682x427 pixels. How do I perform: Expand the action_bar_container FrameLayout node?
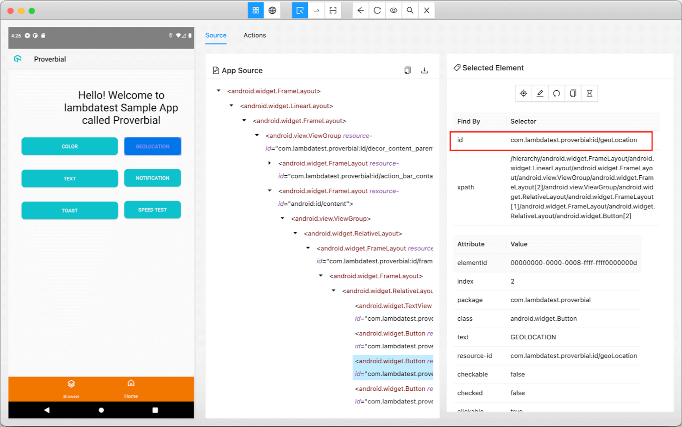point(270,163)
